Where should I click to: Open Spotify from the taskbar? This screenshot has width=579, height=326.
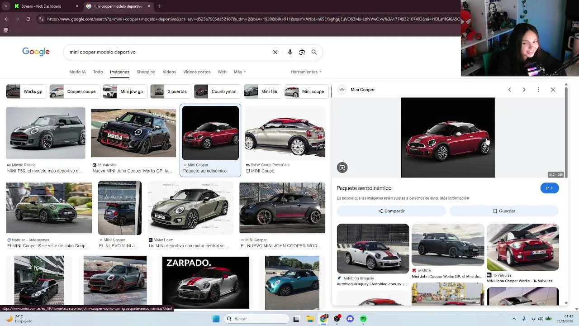coord(363,319)
